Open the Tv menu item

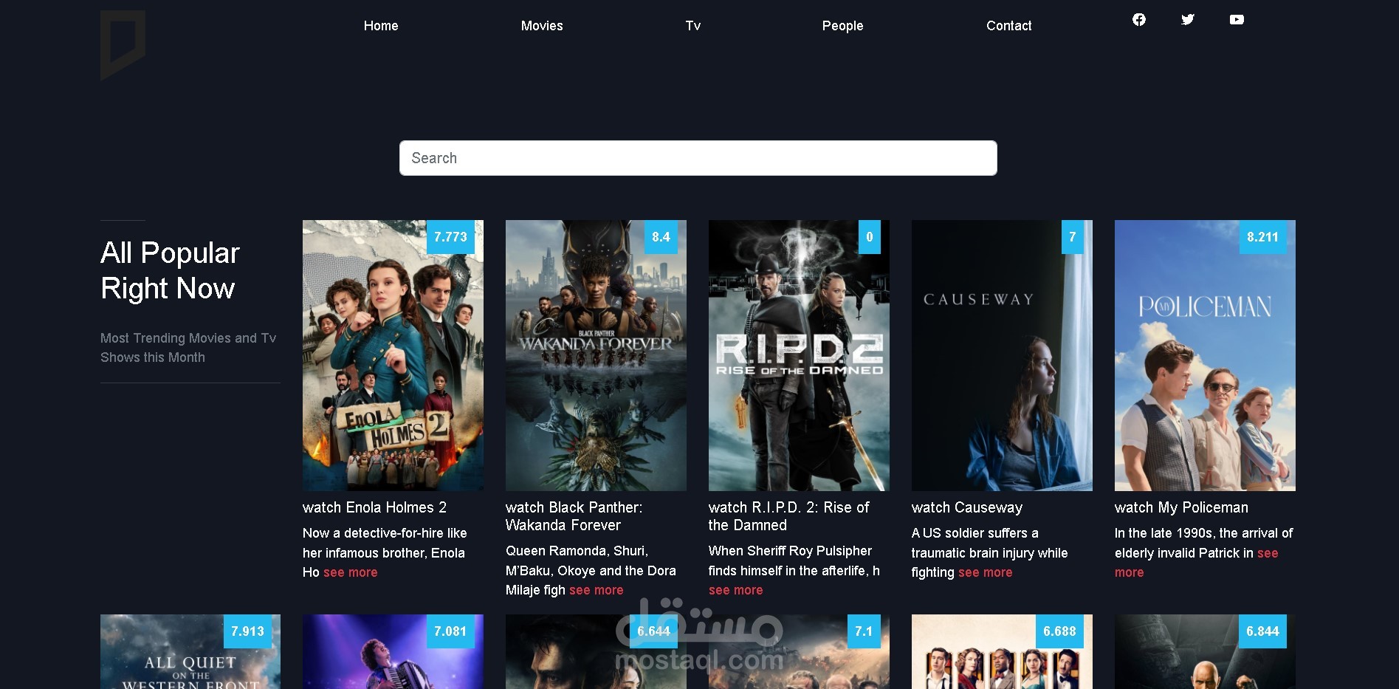(x=692, y=26)
